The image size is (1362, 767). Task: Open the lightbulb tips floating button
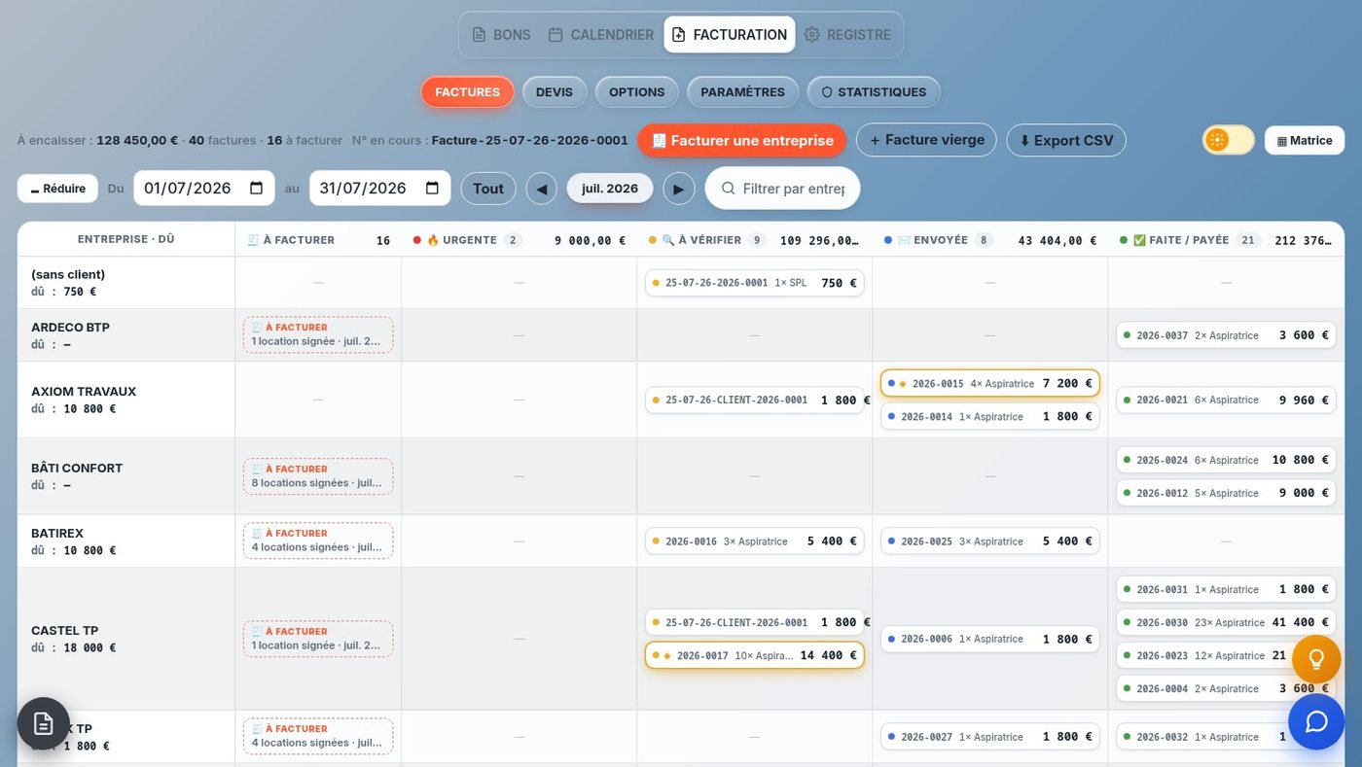pos(1316,660)
